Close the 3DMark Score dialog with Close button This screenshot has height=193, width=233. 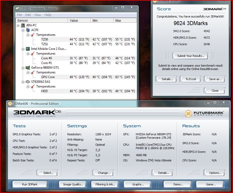pos(215,91)
